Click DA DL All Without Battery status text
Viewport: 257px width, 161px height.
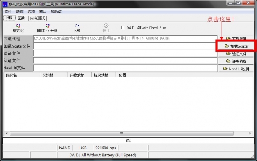click(103, 155)
